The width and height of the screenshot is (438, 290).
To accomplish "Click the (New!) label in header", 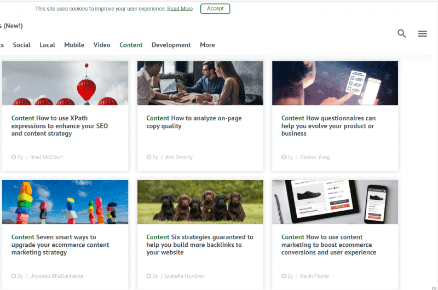I will (13, 26).
